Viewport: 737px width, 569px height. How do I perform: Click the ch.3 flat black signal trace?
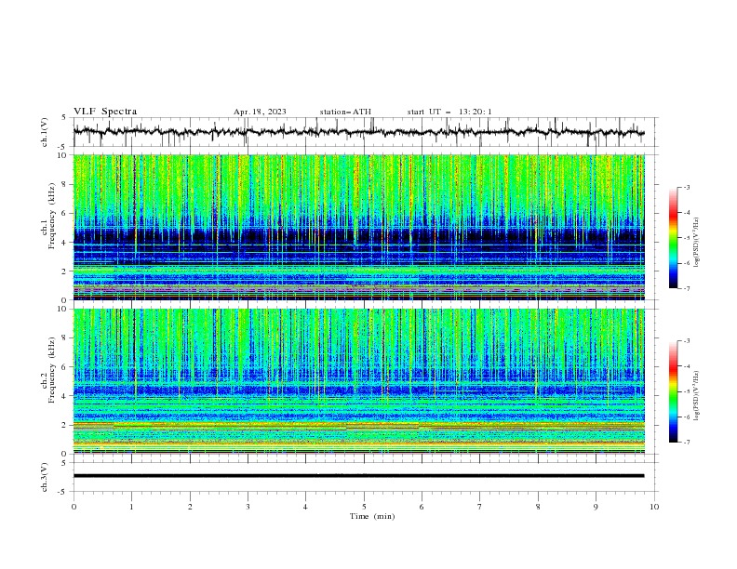tap(358, 476)
